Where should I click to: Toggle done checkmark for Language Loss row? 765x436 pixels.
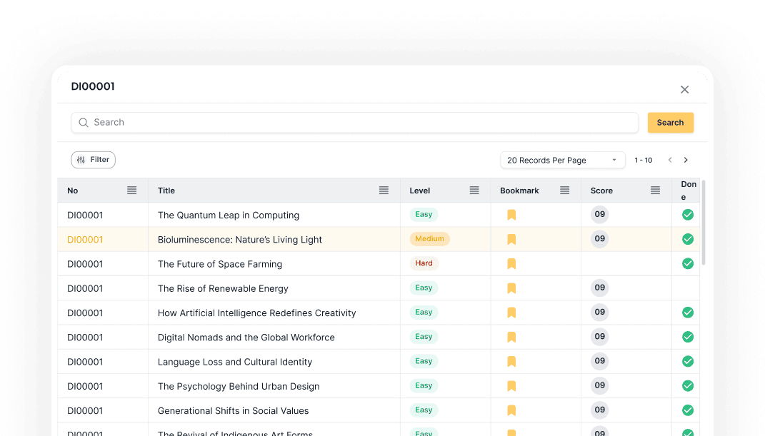688,362
